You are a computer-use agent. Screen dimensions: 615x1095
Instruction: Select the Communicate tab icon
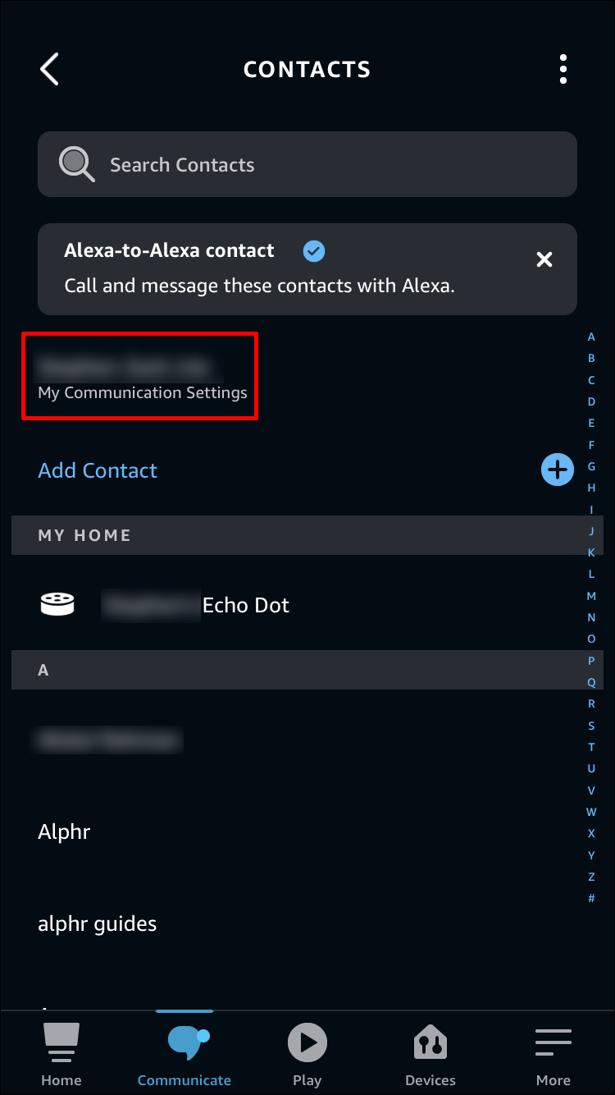click(185, 1042)
